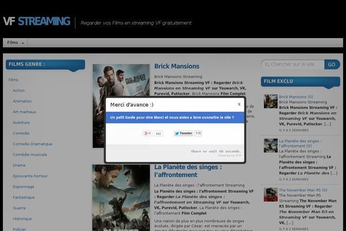Viewport: 346px width, 231px height.
Task: Select the Comédie musicale genre
Action: 30,155
